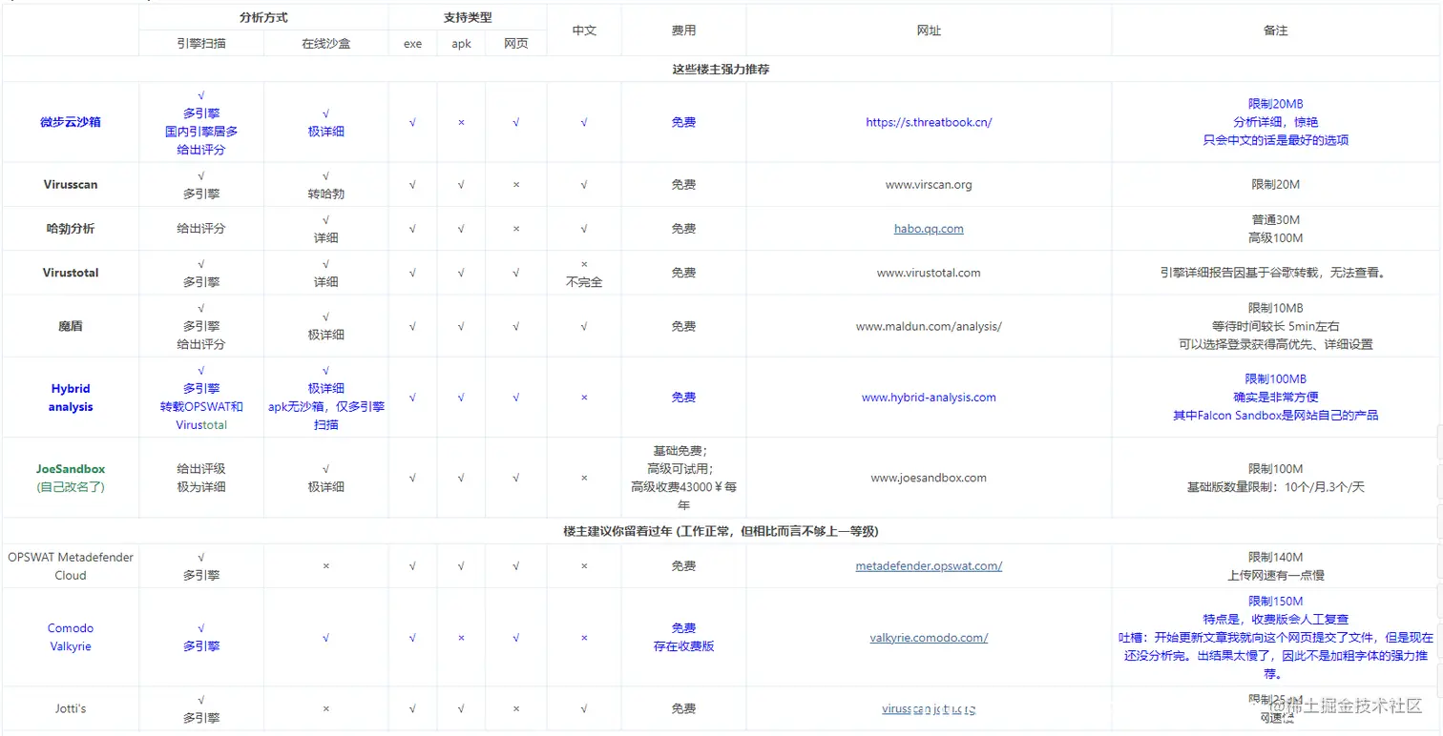The height and width of the screenshot is (736, 1443).
Task: Click the exe column header
Action: [412, 44]
